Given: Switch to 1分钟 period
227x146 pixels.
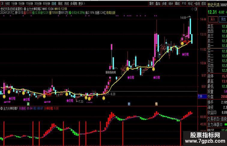Looking at the screenshot, I should [x=14, y=4].
